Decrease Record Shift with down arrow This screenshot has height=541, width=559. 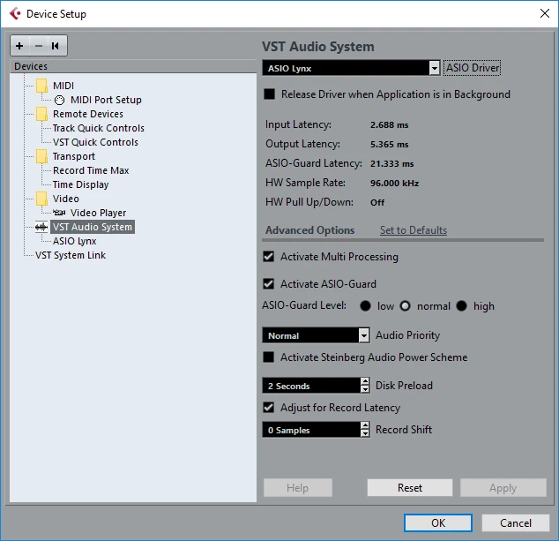click(364, 433)
